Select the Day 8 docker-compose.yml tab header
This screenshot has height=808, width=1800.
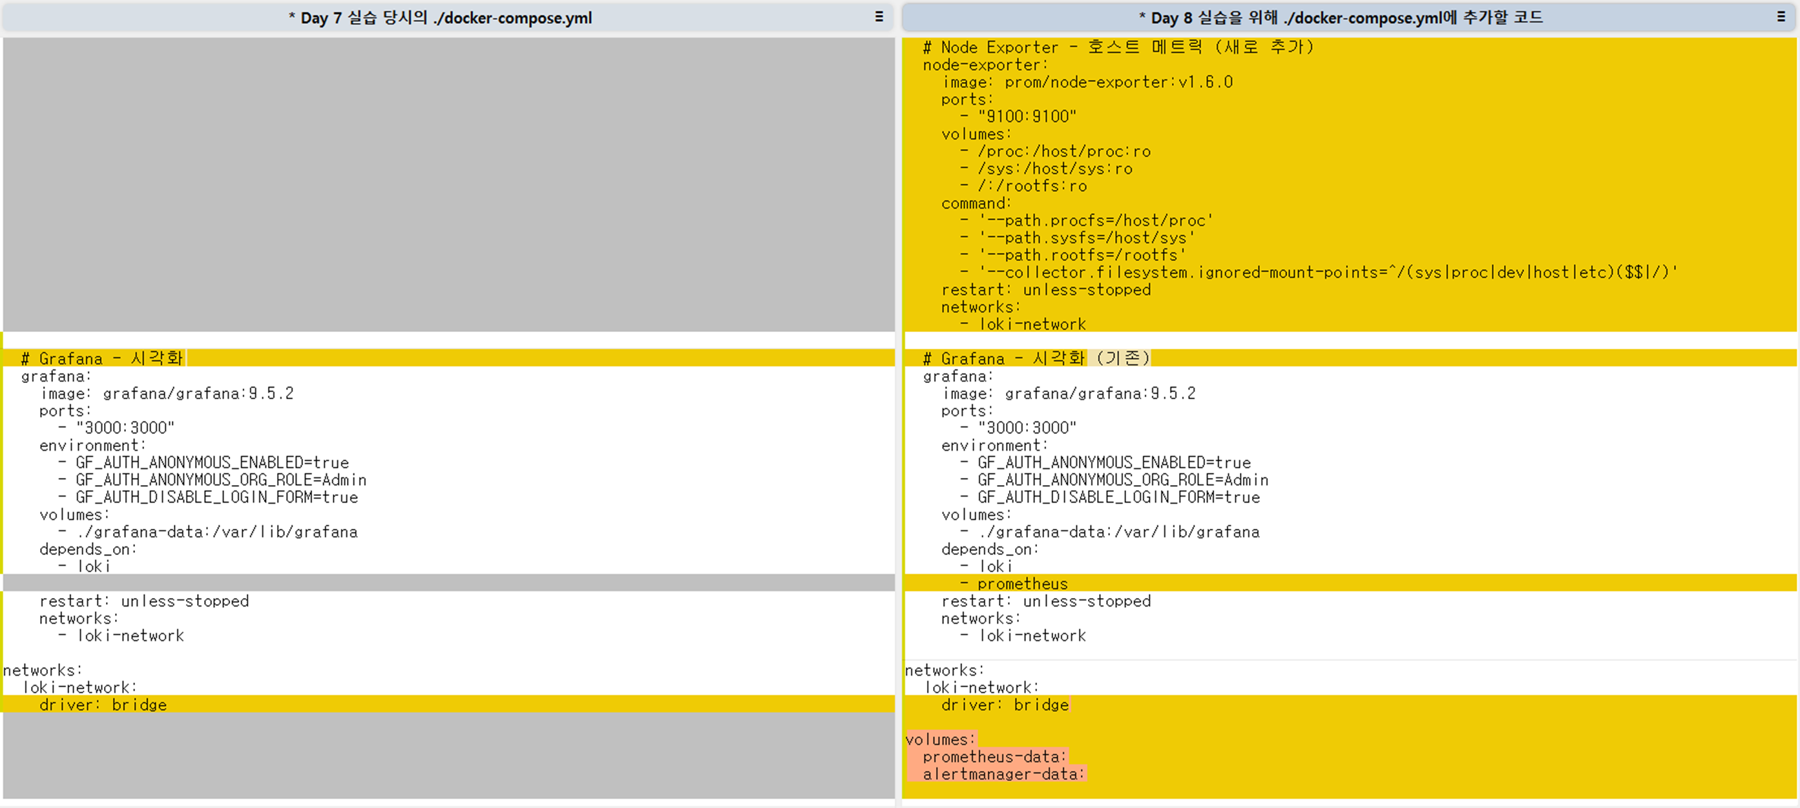coord(1340,17)
